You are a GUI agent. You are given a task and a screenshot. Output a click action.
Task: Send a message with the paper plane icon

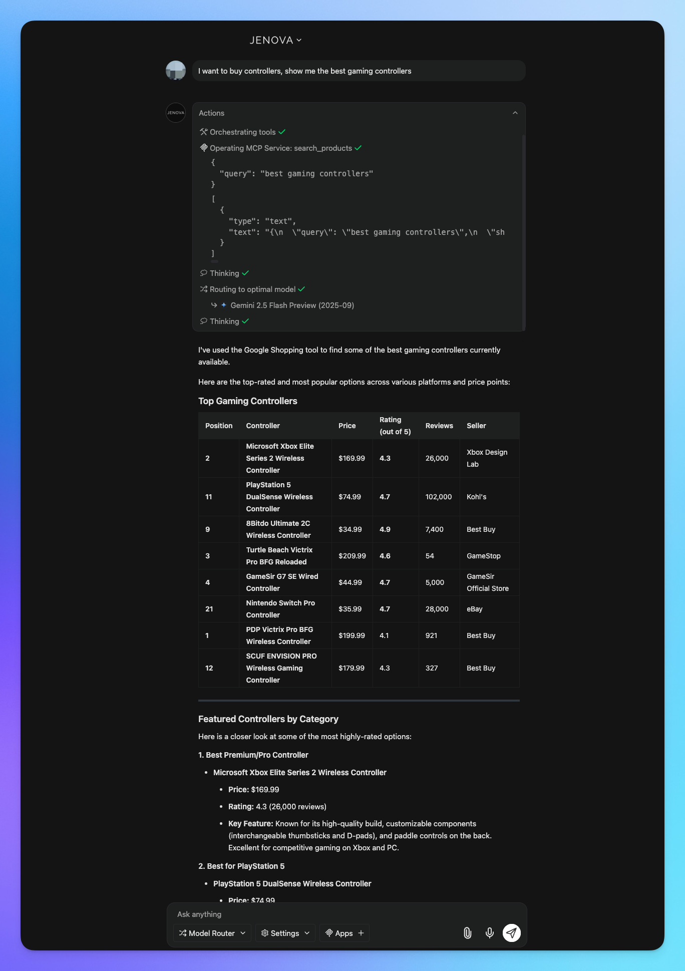[511, 932]
